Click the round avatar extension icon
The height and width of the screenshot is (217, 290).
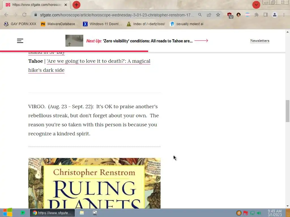pyautogui.click(x=238, y=15)
